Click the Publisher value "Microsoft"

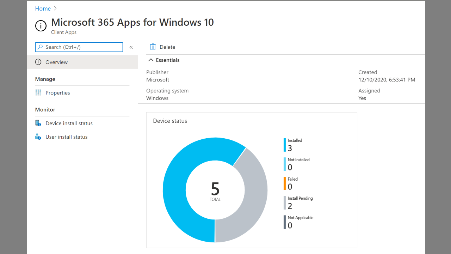click(158, 80)
